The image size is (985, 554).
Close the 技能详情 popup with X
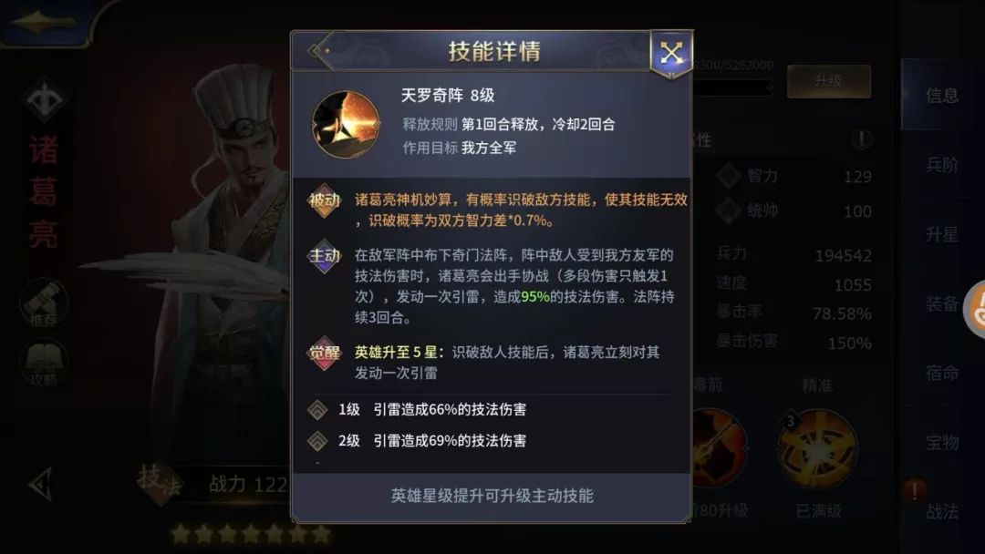pyautogui.click(x=671, y=53)
